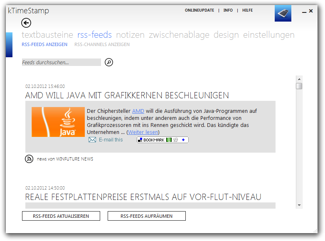
Task: Open the notizen tab
Action: coord(130,35)
